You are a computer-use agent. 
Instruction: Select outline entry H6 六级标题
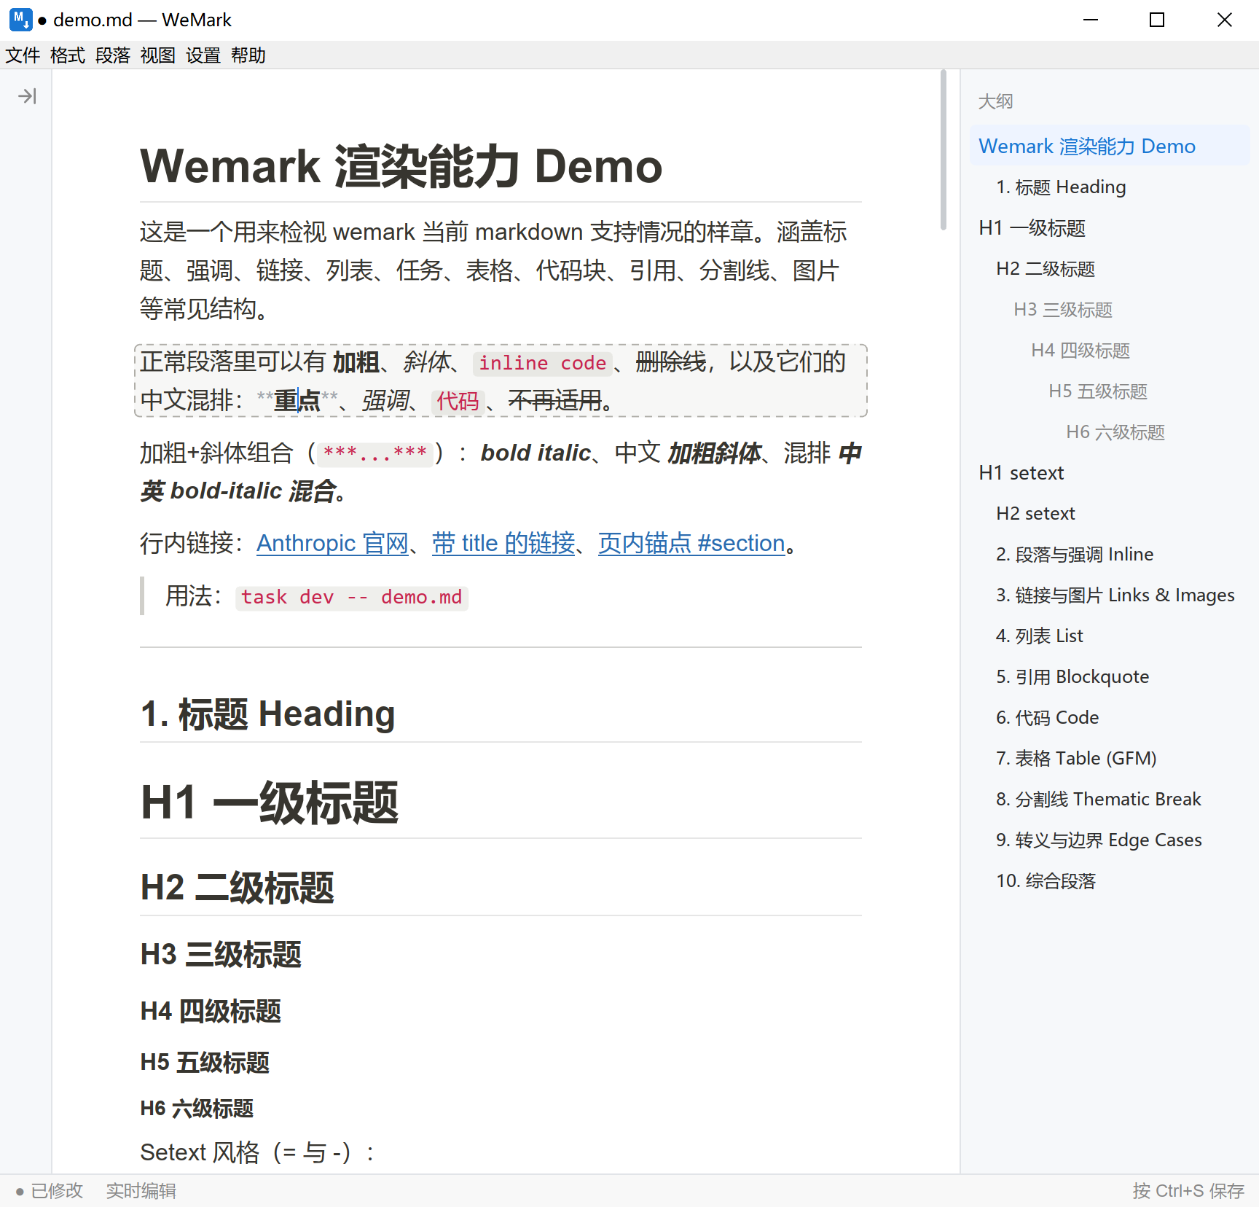(x=1110, y=432)
